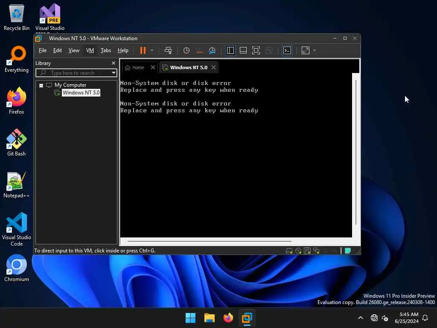Close the Home tab
The width and height of the screenshot is (437, 328).
pyautogui.click(x=153, y=67)
